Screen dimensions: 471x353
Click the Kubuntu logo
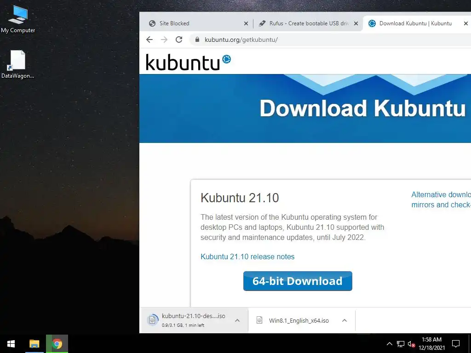click(x=188, y=62)
